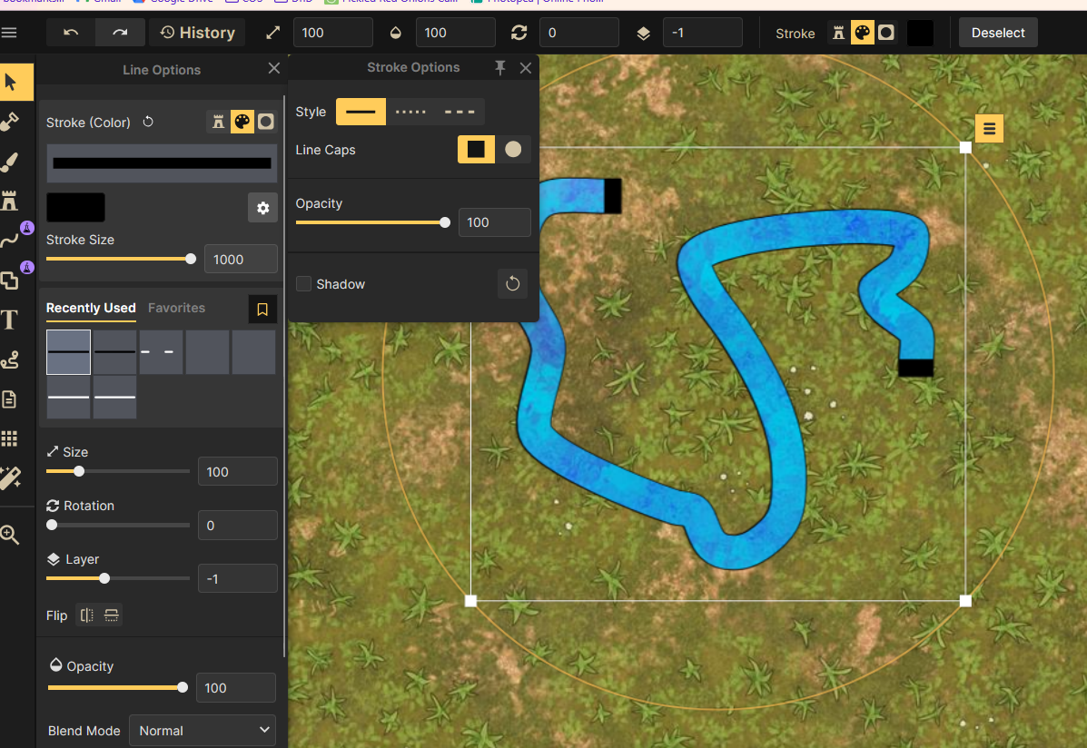Image resolution: width=1087 pixels, height=748 pixels.
Task: Click the bottom-left selection handle
Action: coord(470,601)
